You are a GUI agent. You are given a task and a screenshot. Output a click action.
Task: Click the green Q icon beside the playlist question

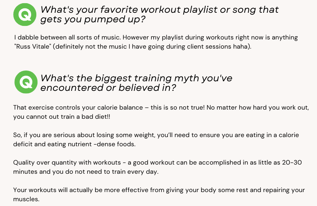25,14
